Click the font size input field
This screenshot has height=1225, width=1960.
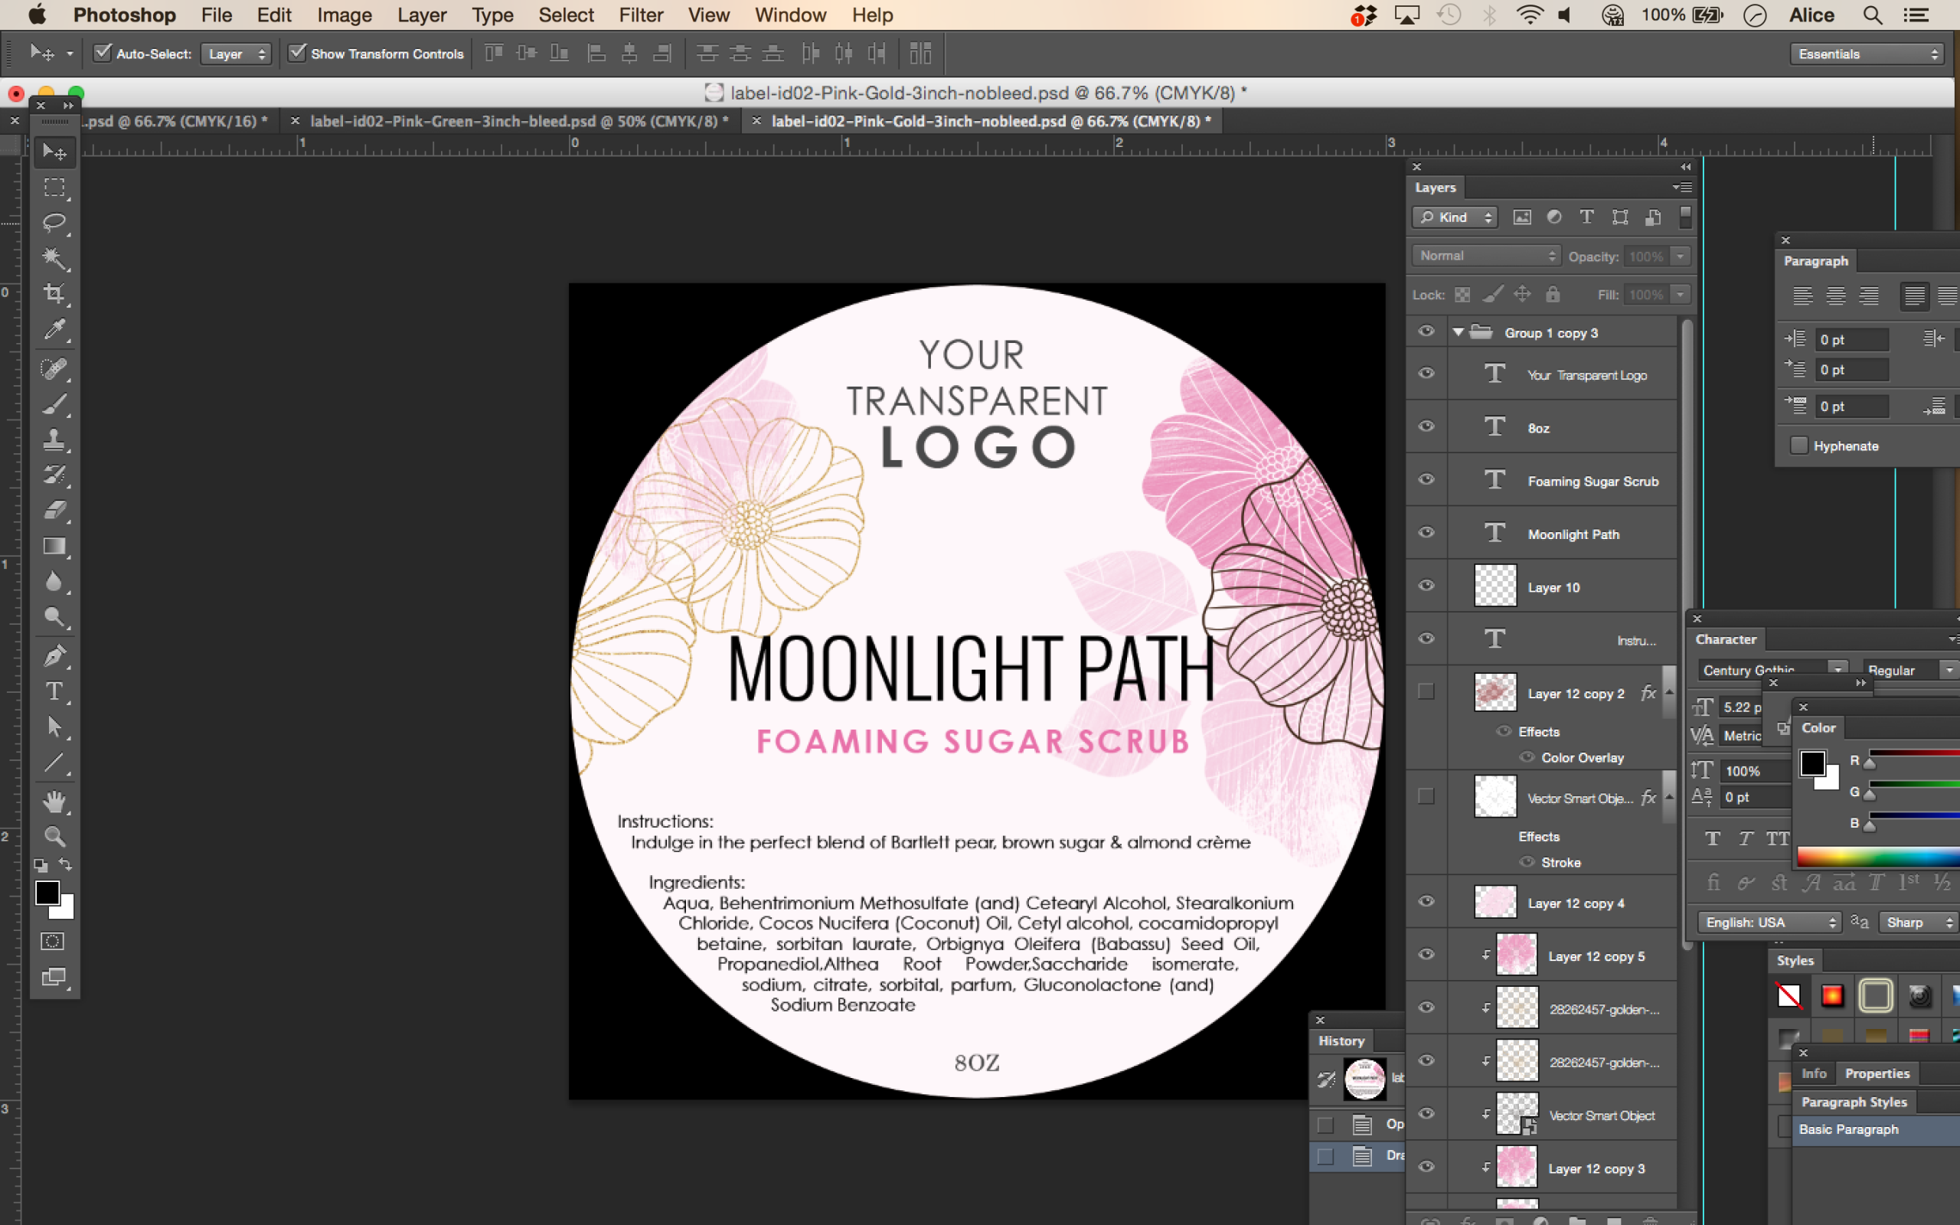1740,707
